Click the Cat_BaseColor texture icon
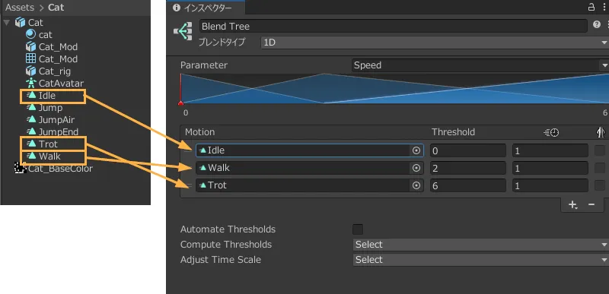 [21, 168]
